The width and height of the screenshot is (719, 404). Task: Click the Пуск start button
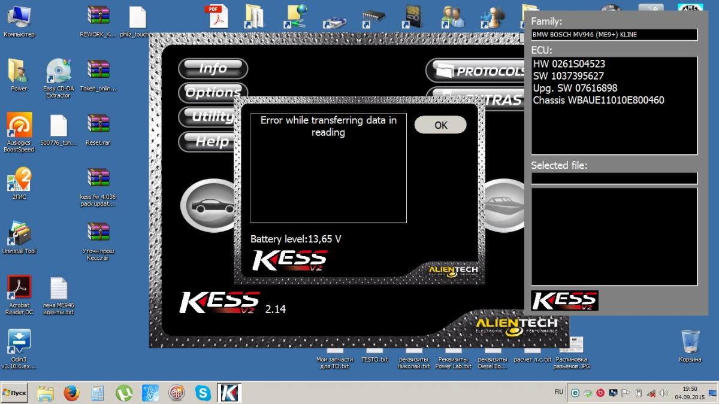coord(16,393)
